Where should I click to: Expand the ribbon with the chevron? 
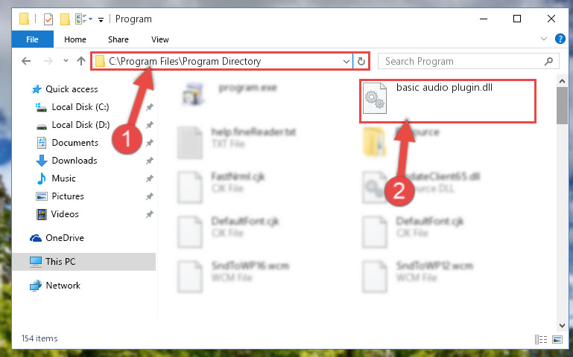(x=544, y=39)
